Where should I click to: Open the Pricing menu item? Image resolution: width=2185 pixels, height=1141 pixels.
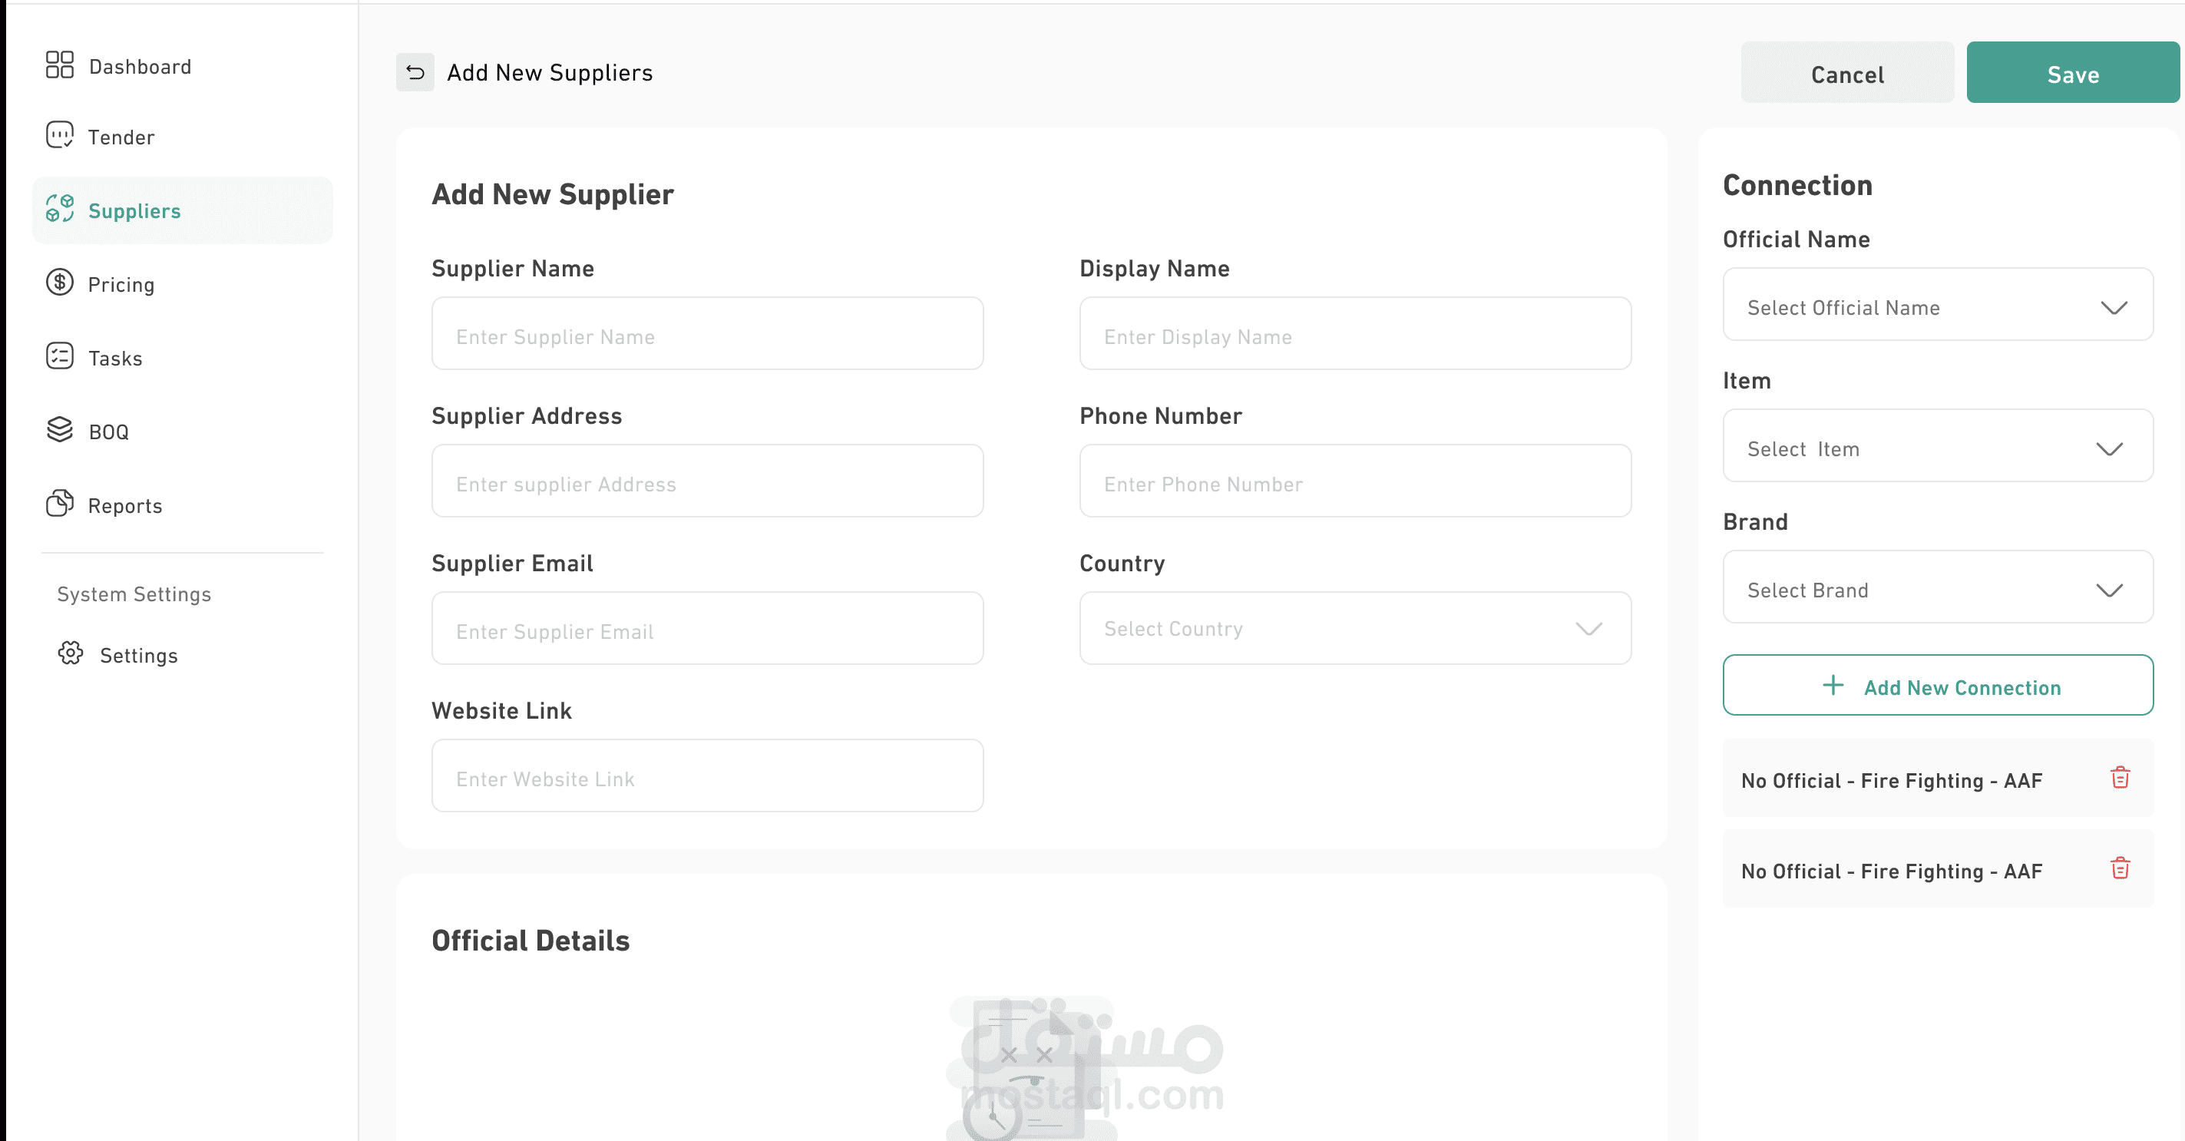point(121,285)
